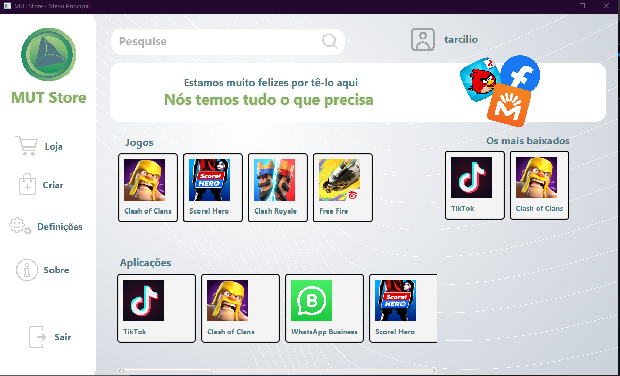Viewport: 620px width, 376px height.
Task: Click the Free Fire label text
Action: coord(333,211)
